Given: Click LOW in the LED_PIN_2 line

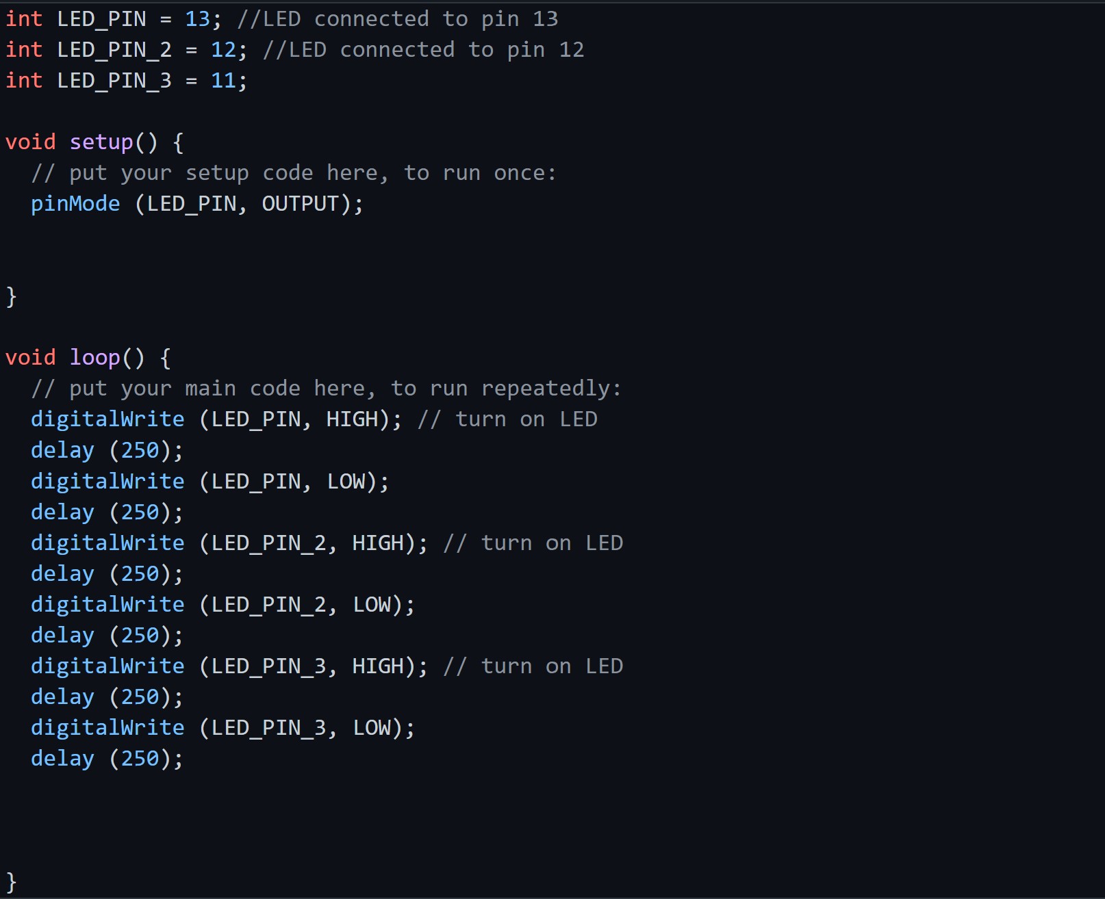Looking at the screenshot, I should pos(372,605).
